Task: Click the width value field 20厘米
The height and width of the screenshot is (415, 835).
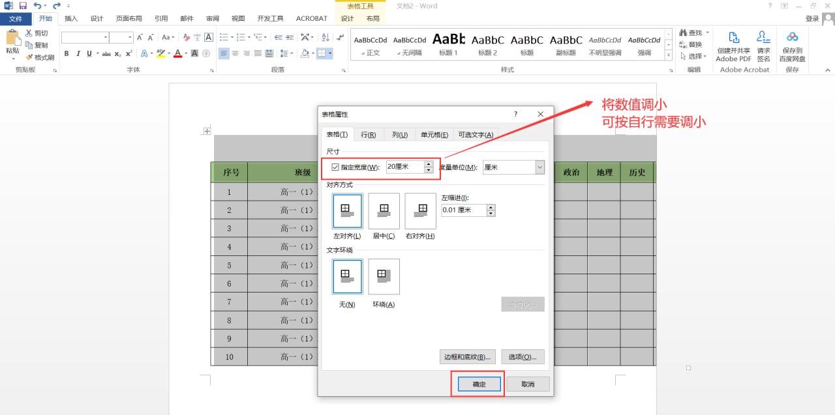Action: coord(405,167)
